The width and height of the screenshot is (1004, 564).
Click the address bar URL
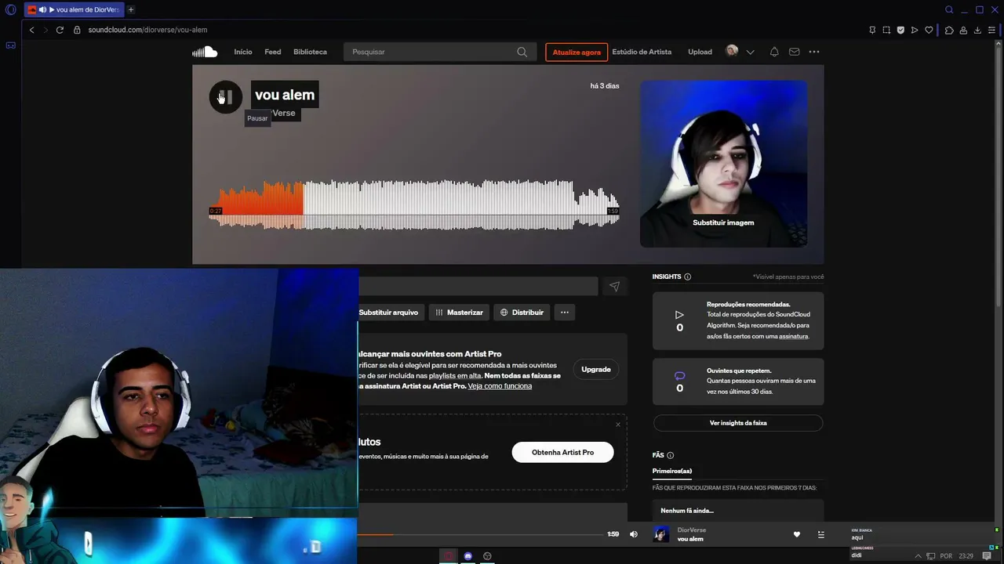(147, 30)
